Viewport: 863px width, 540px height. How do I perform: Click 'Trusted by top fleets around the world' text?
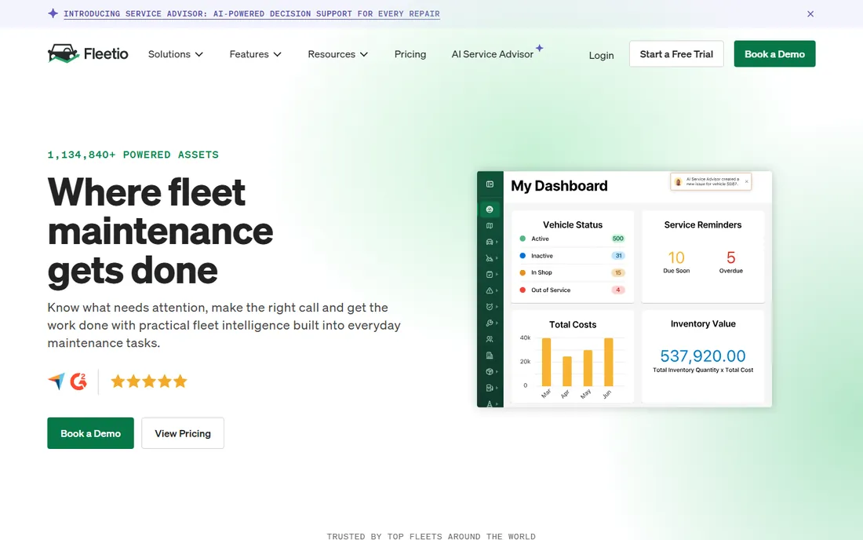coord(431,536)
